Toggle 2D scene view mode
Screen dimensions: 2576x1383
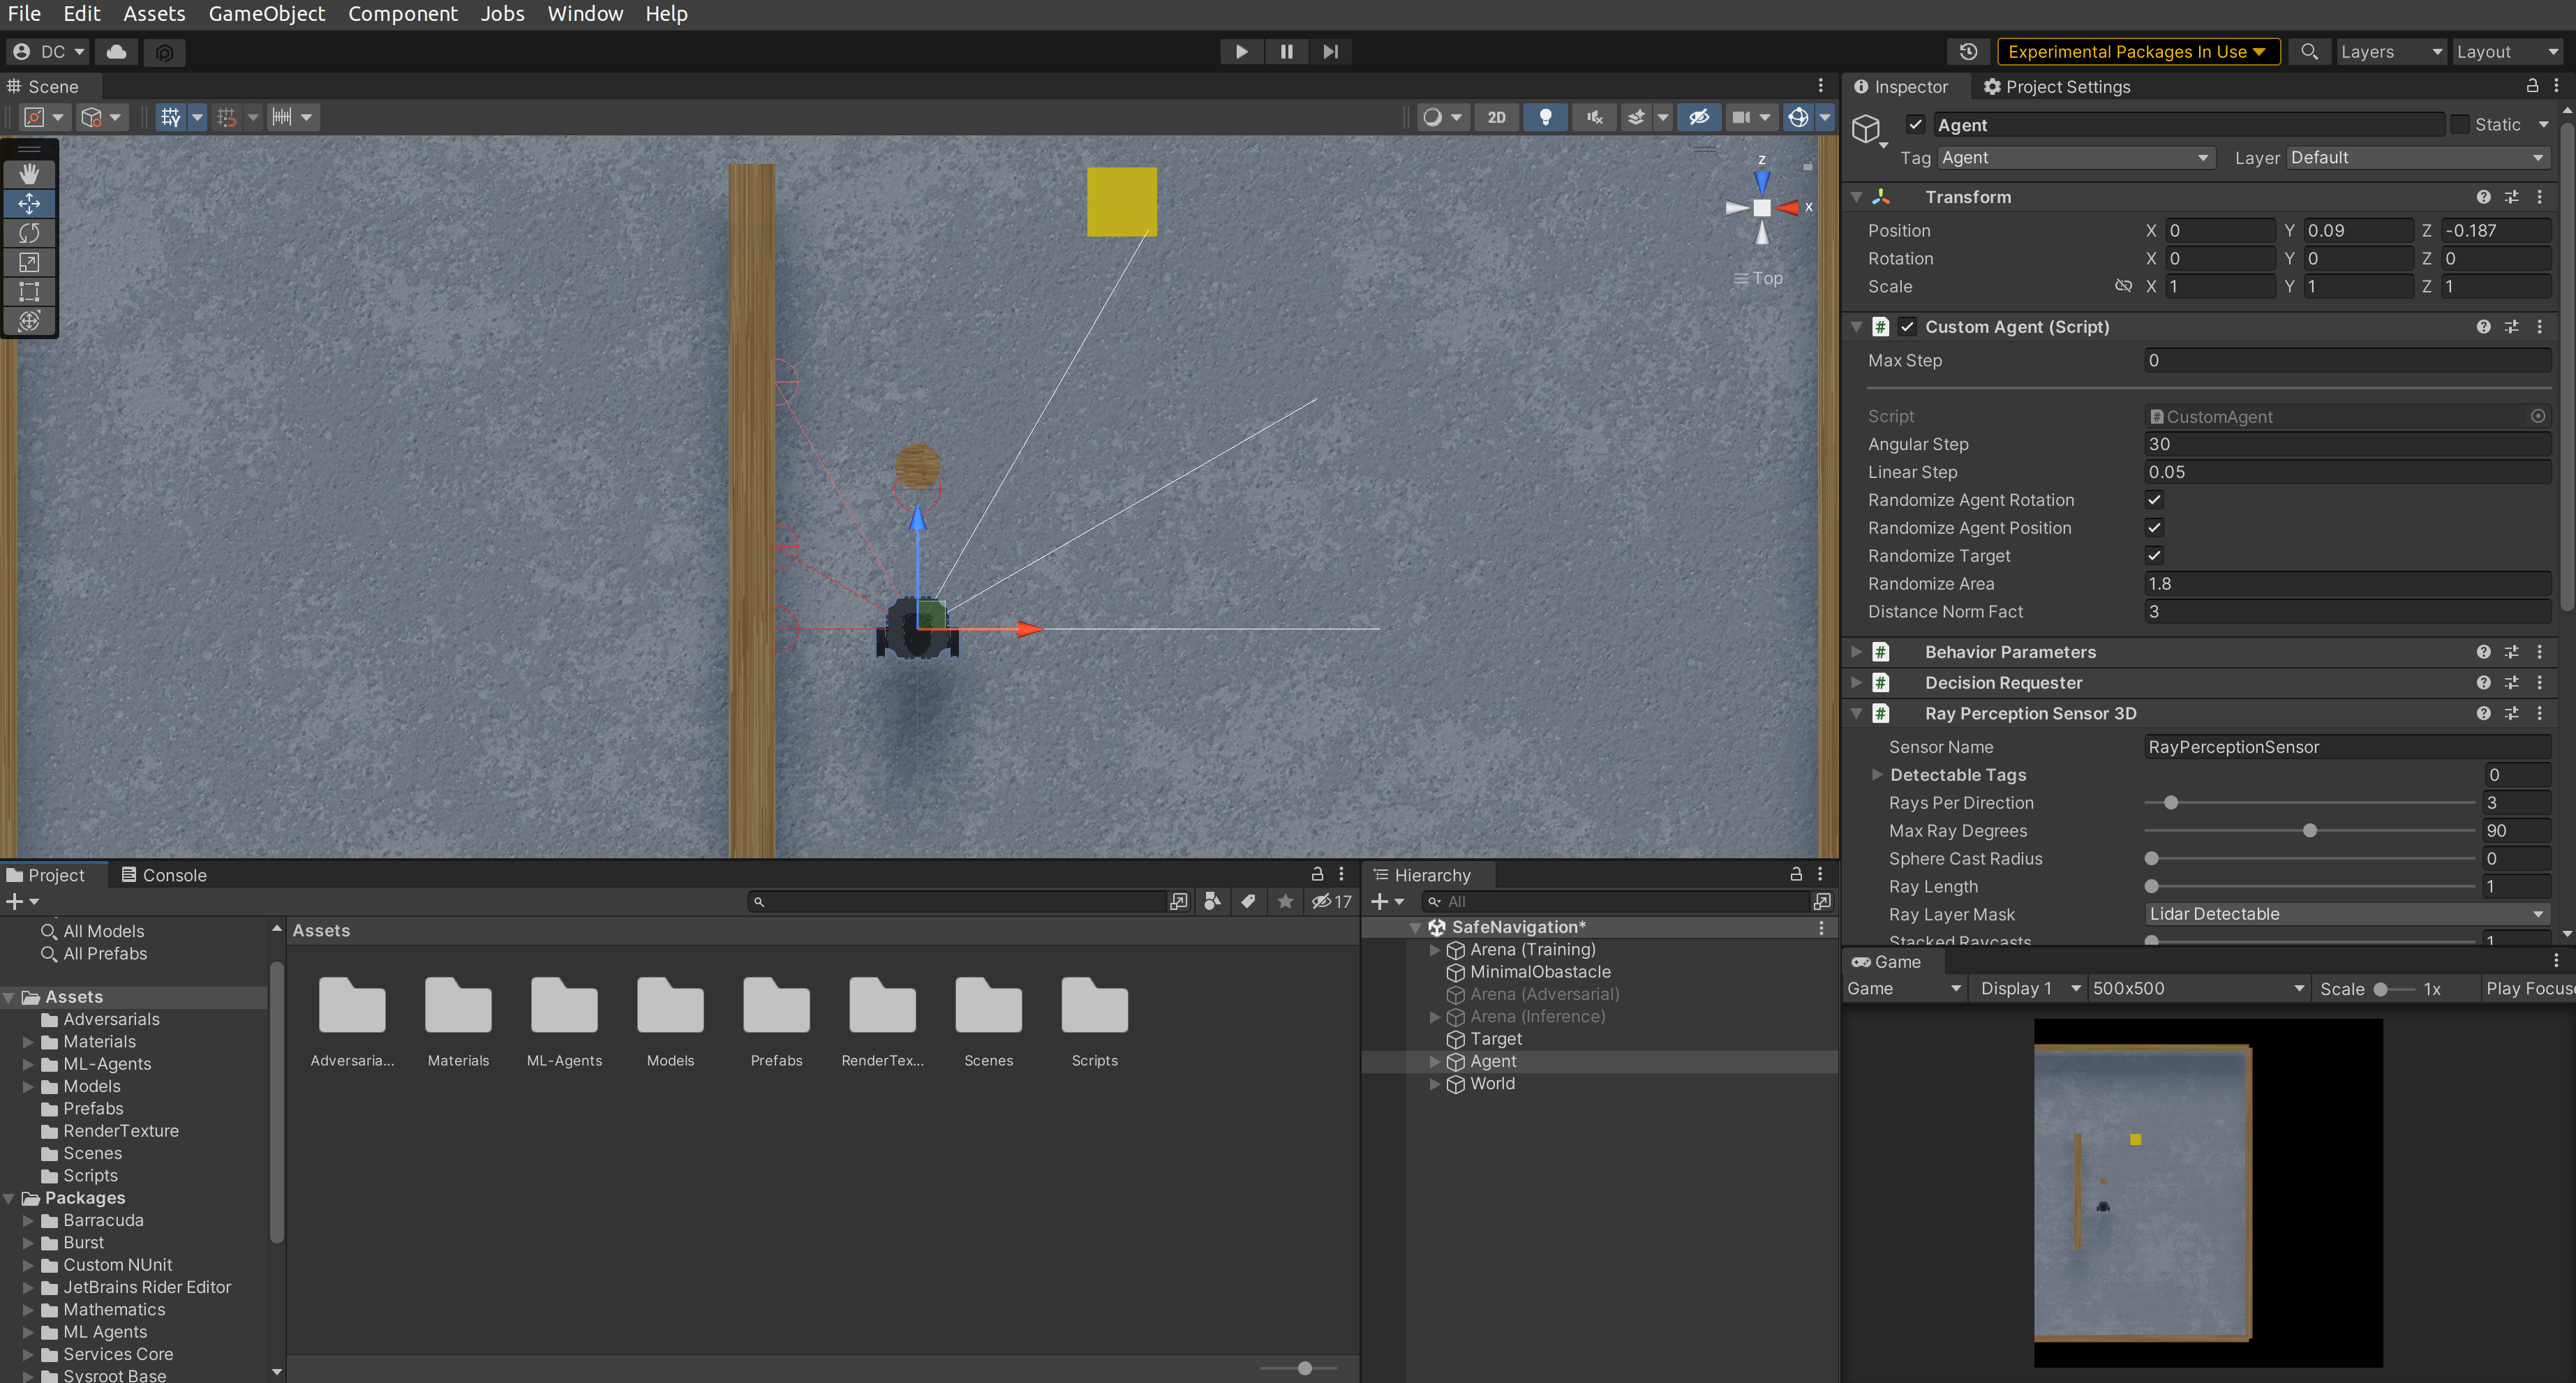(x=1496, y=117)
